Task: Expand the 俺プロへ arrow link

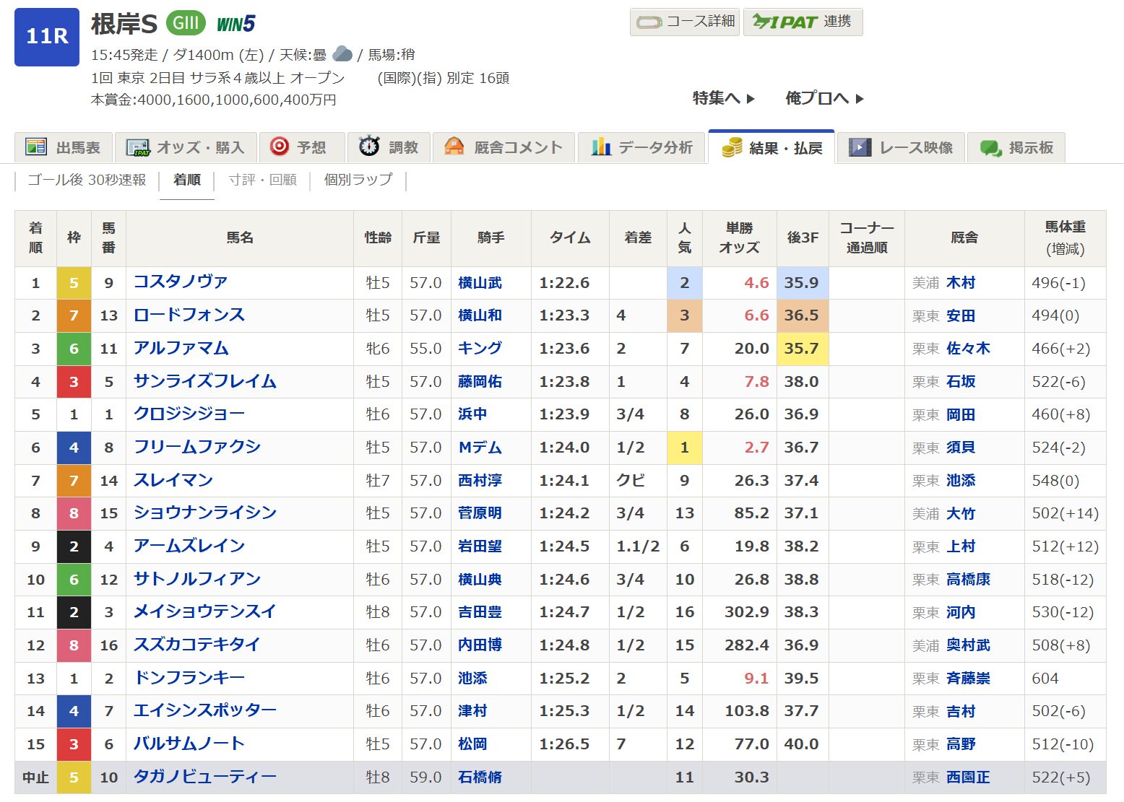Action: tap(824, 98)
